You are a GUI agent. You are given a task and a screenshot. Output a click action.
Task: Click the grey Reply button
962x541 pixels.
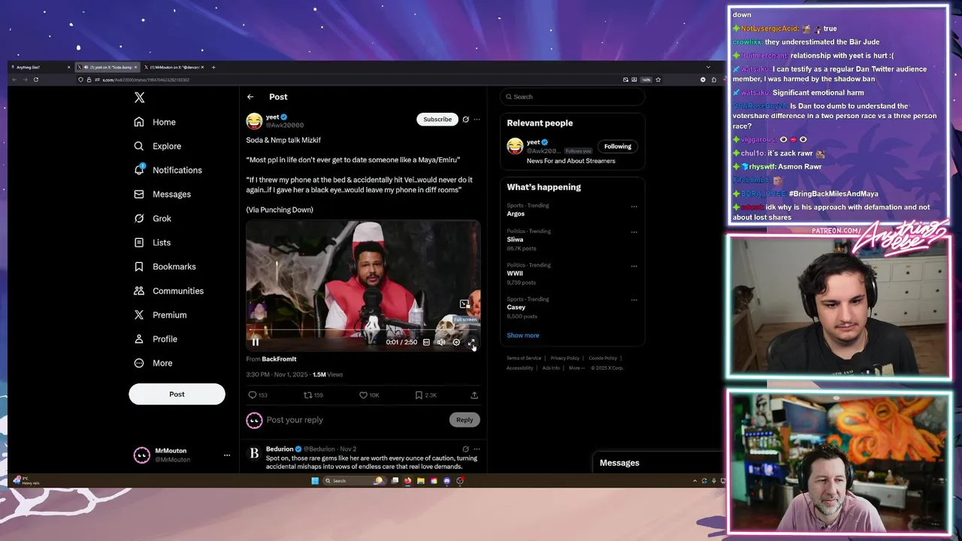pos(464,420)
